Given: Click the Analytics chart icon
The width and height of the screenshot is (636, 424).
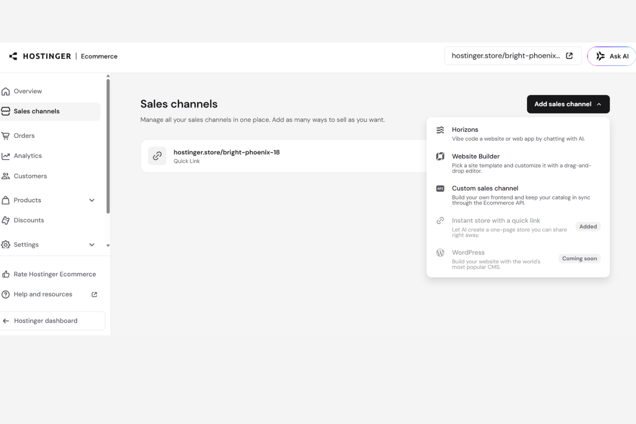Looking at the screenshot, I should (6, 156).
